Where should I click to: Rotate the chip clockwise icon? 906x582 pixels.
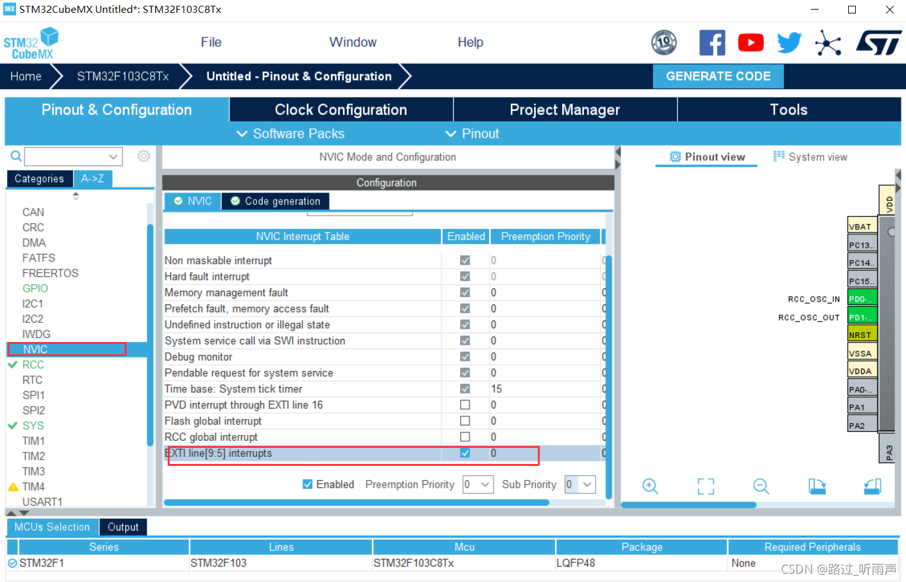click(817, 486)
